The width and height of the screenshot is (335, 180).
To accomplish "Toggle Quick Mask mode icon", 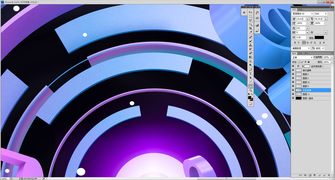I will click(x=251, y=103).
